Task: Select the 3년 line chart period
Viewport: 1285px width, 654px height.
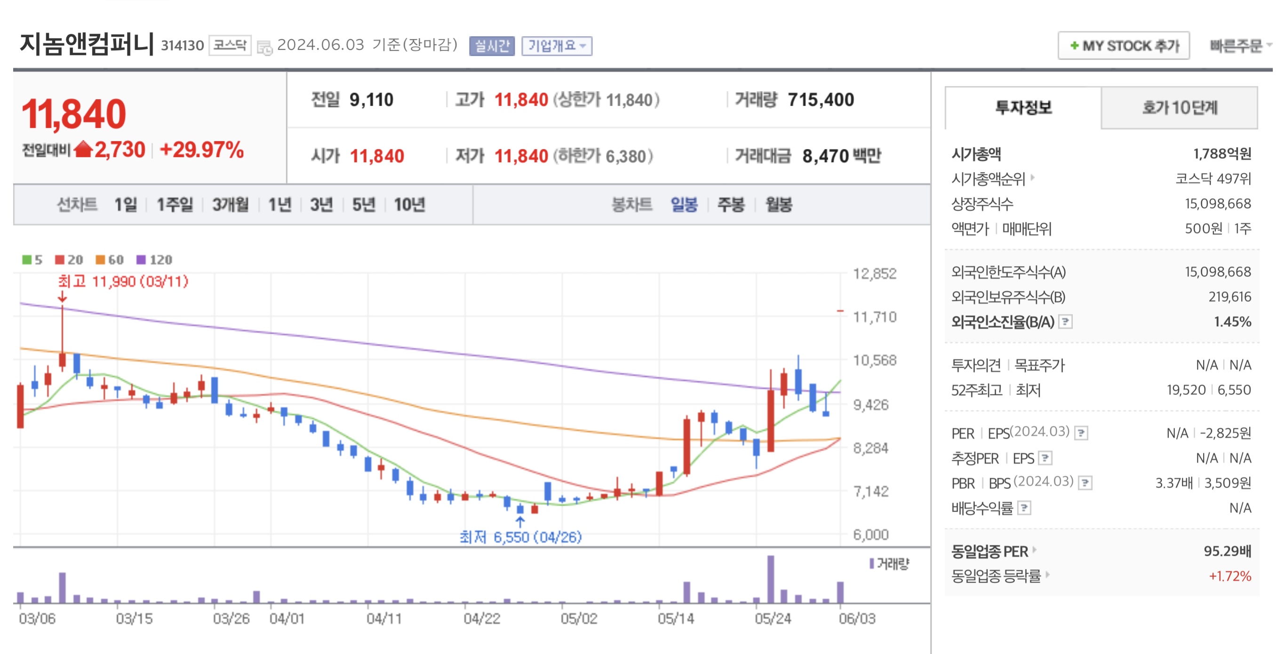Action: pyautogui.click(x=321, y=205)
